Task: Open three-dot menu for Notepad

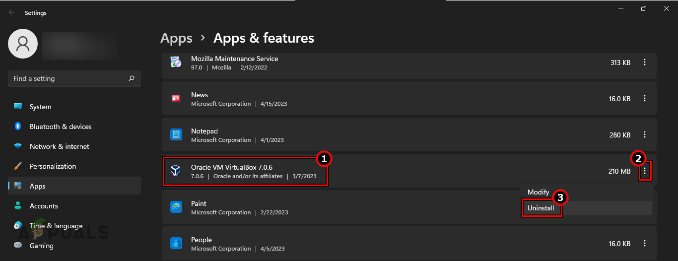Action: coord(645,134)
